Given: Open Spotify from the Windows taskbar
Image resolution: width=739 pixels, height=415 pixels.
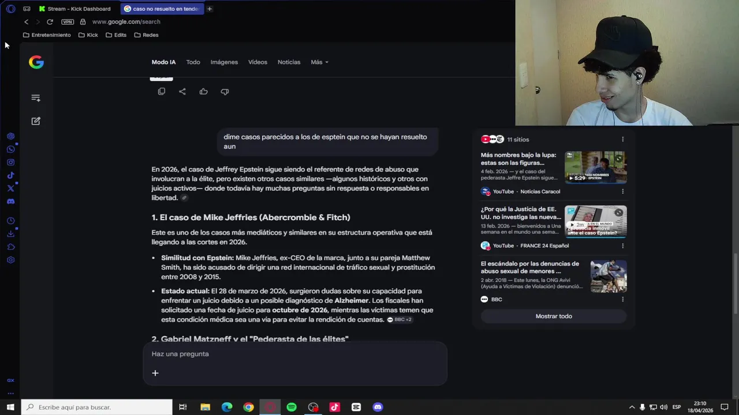Looking at the screenshot, I should (x=292, y=407).
